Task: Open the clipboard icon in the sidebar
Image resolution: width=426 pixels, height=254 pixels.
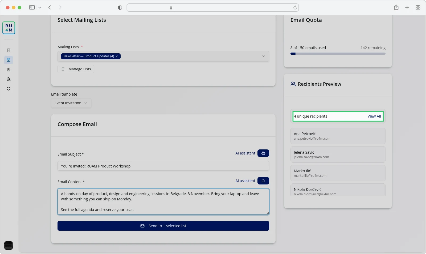Action: [x=9, y=79]
